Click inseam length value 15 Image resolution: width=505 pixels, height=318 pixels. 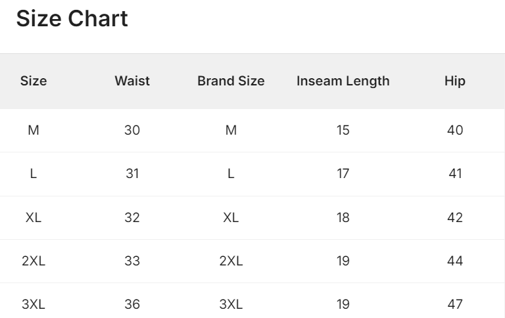[x=343, y=130]
